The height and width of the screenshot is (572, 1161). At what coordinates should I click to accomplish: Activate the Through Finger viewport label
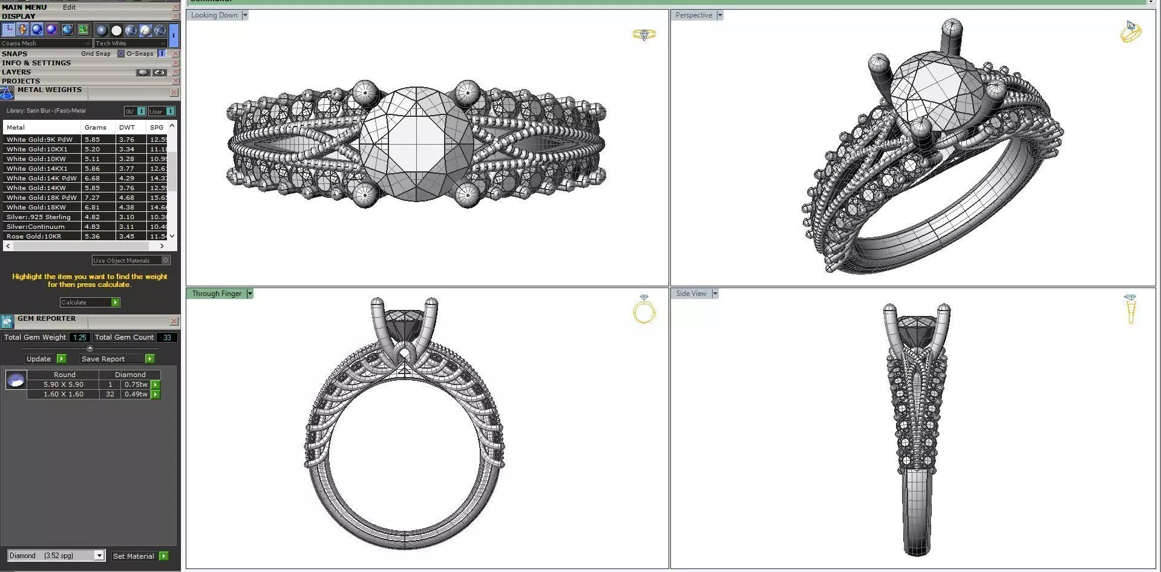217,294
